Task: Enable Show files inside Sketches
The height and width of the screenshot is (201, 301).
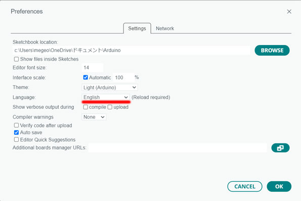Action: point(16,59)
